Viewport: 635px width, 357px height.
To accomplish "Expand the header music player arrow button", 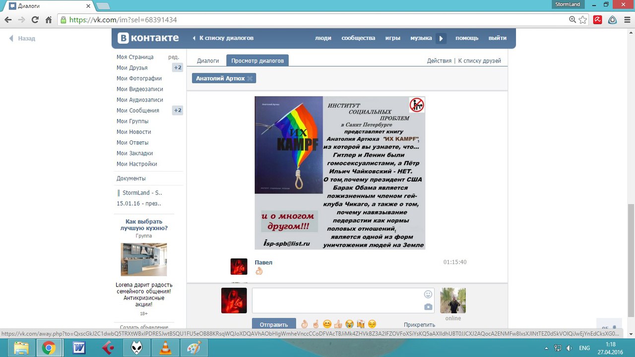I will tap(441, 39).
